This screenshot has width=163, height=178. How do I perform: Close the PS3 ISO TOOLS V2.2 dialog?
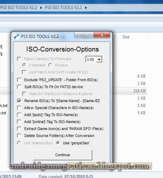click(x=102, y=35)
